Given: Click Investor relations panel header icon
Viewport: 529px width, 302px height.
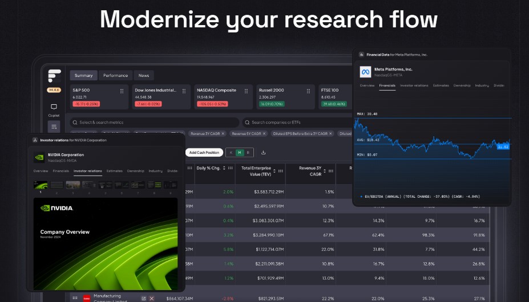Looking at the screenshot, I should coord(35,140).
